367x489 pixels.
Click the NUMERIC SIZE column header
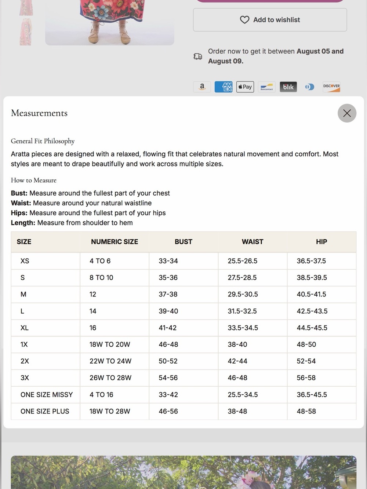click(115, 242)
